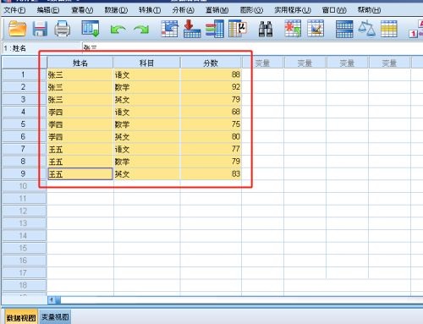423x324 pixels.
Task: Click score 83 in row 9
Action: tap(211, 174)
